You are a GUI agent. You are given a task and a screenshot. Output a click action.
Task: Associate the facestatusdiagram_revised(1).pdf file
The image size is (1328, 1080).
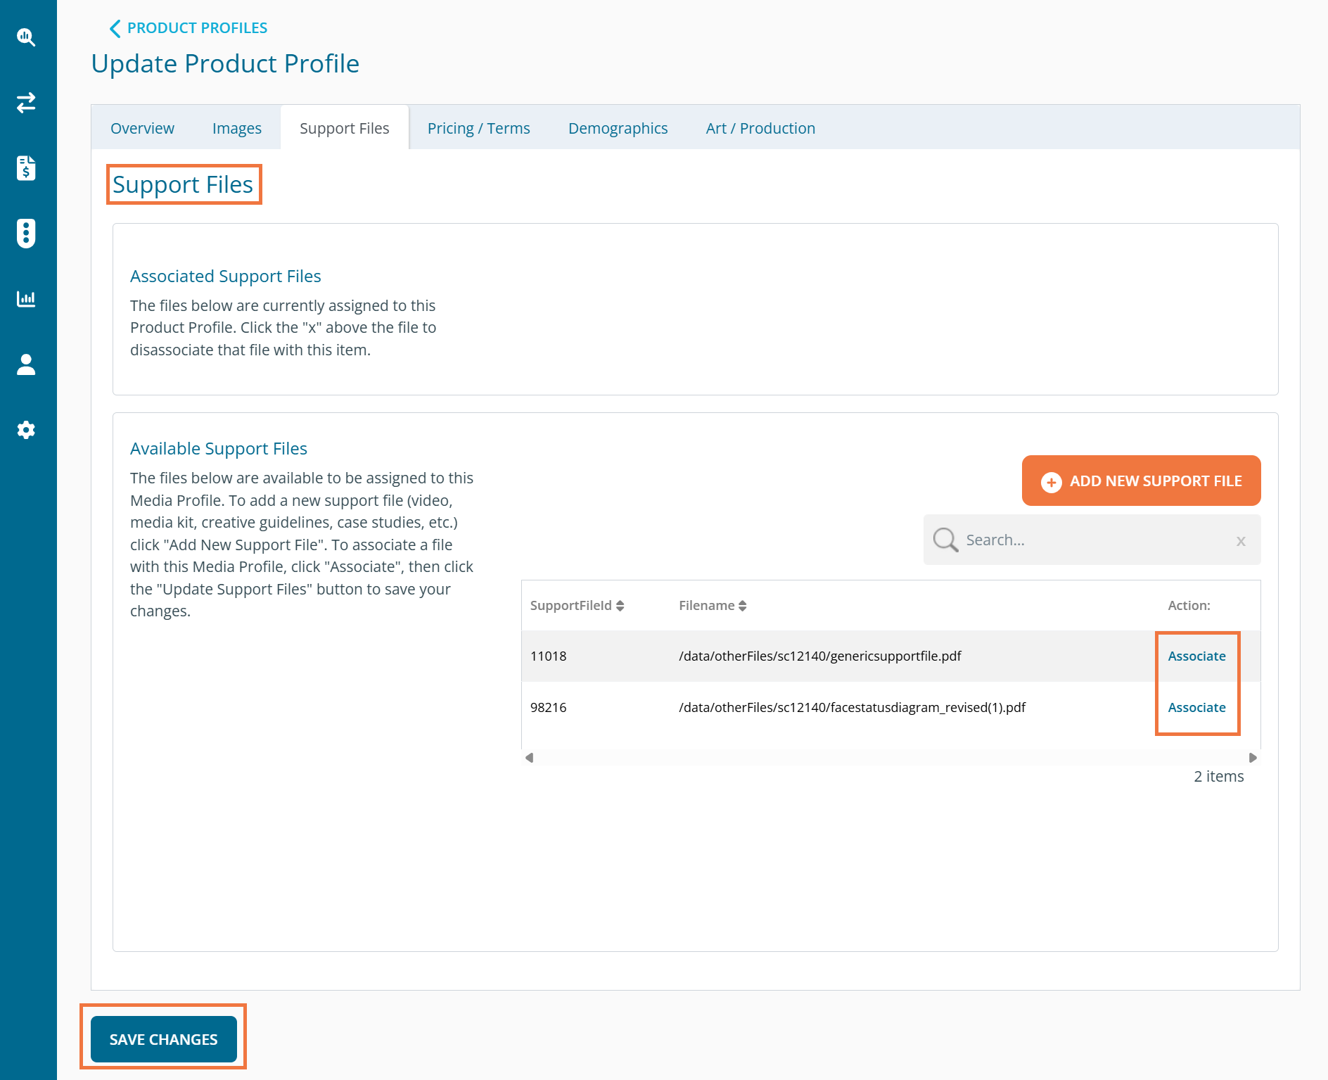pos(1196,707)
